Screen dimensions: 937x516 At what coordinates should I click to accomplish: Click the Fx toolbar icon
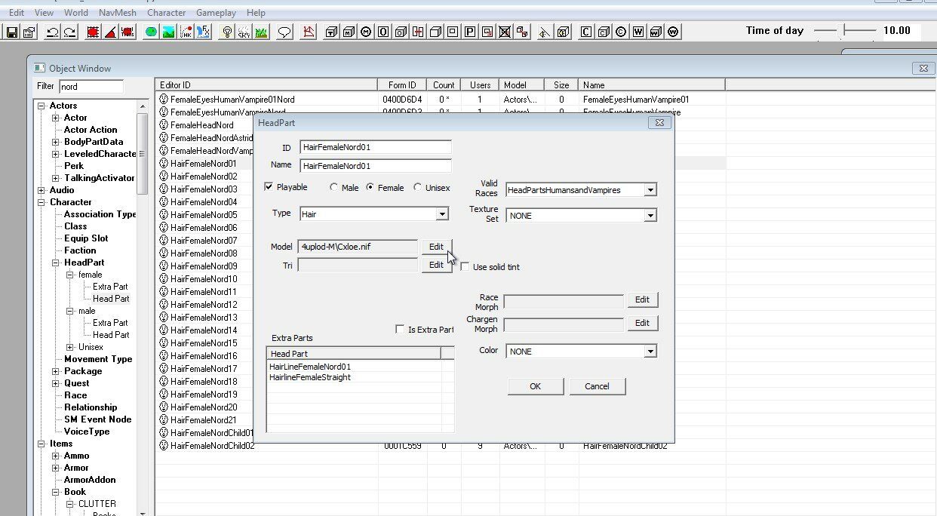click(x=203, y=32)
